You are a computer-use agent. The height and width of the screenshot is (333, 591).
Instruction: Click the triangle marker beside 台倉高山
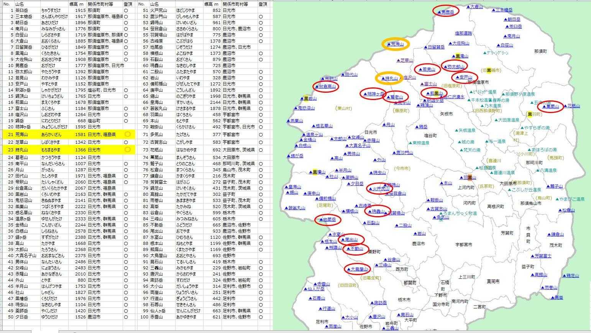pyautogui.click(x=317, y=87)
